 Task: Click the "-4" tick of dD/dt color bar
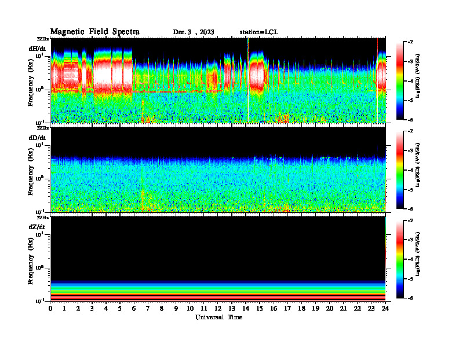click(x=410, y=170)
